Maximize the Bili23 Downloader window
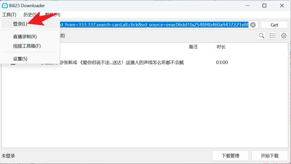The image size is (291, 164). 265,6
